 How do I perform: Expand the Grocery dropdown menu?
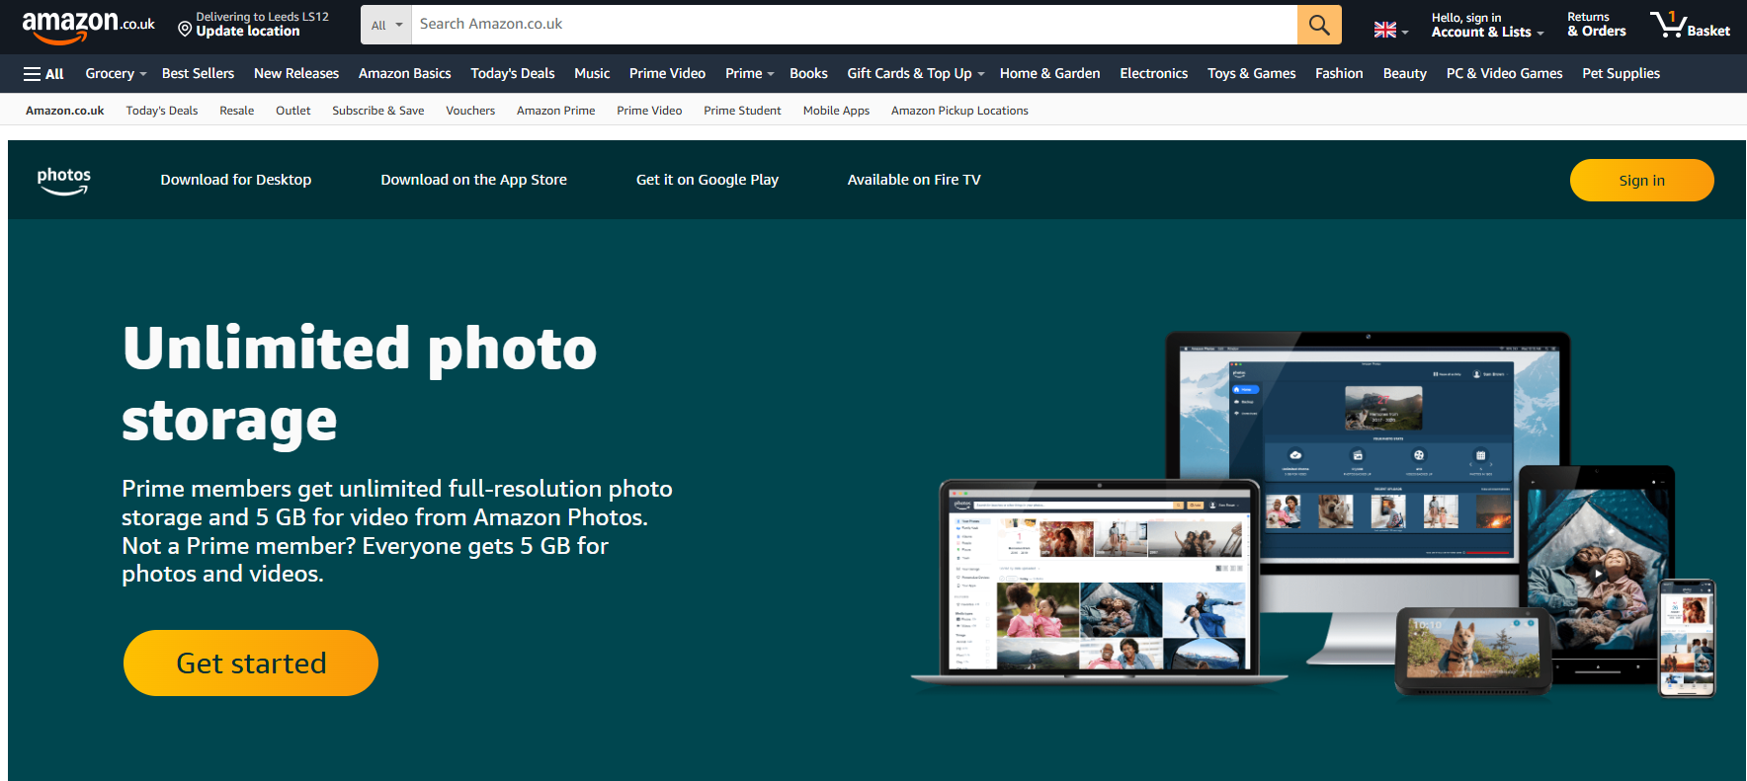point(116,74)
